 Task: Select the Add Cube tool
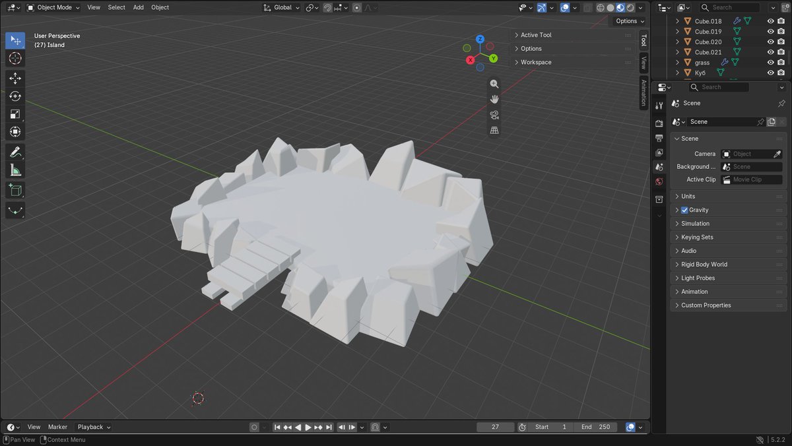pyautogui.click(x=15, y=191)
